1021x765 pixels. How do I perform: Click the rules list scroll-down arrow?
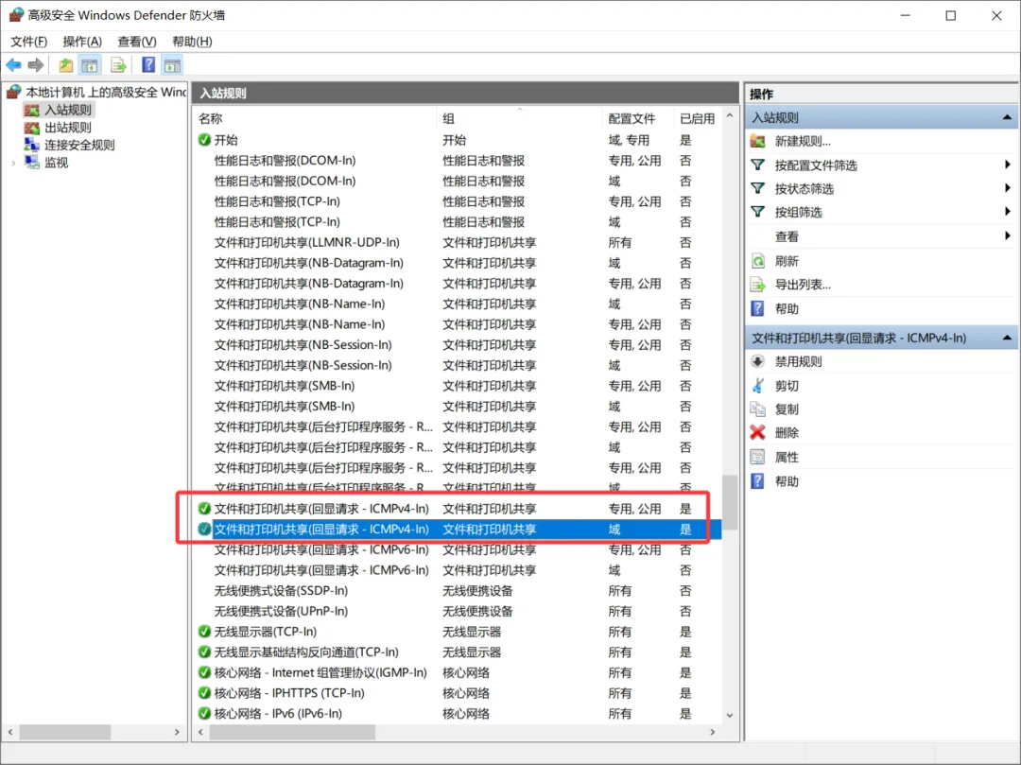730,715
